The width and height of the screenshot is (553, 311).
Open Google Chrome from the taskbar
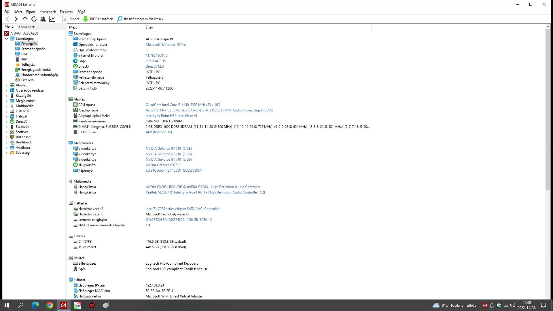[x=50, y=305]
